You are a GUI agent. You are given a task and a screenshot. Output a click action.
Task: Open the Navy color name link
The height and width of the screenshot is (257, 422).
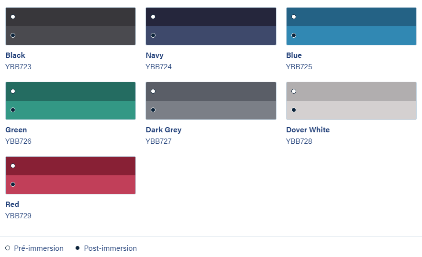point(155,55)
